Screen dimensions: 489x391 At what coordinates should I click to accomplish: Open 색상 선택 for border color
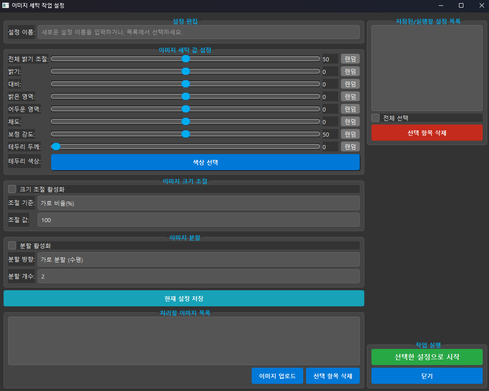[x=205, y=162]
